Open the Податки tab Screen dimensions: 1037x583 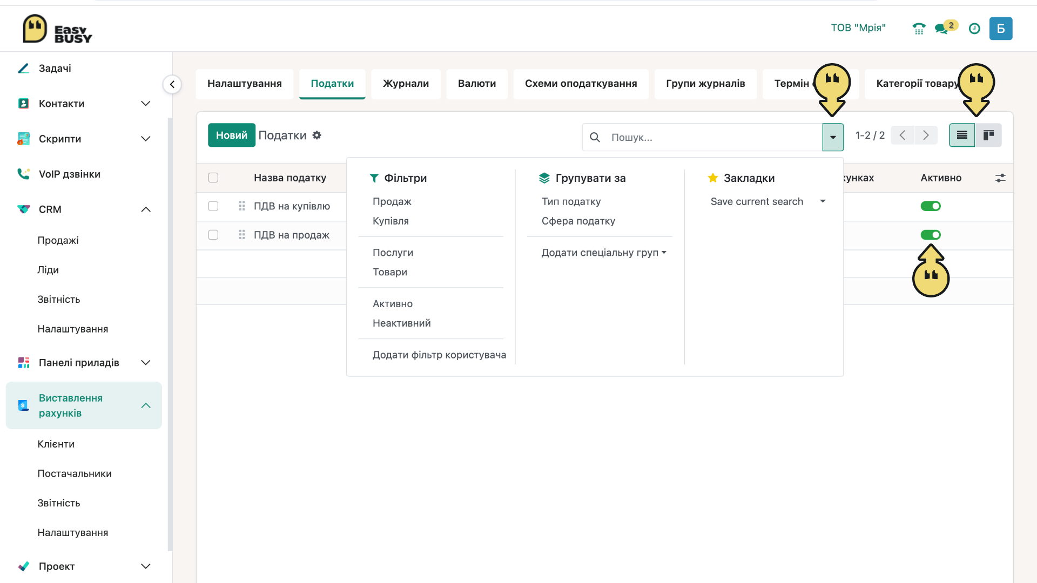coord(332,84)
